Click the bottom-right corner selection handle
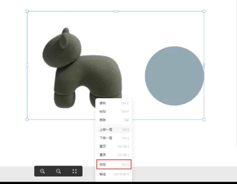237x184 pixels. click(x=204, y=120)
